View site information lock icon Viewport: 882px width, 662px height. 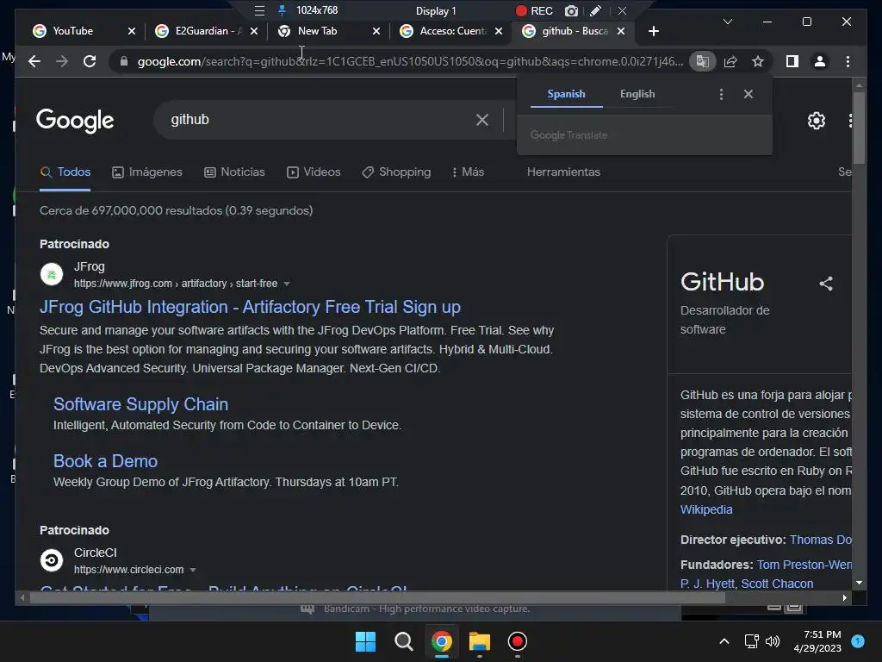pyautogui.click(x=124, y=61)
